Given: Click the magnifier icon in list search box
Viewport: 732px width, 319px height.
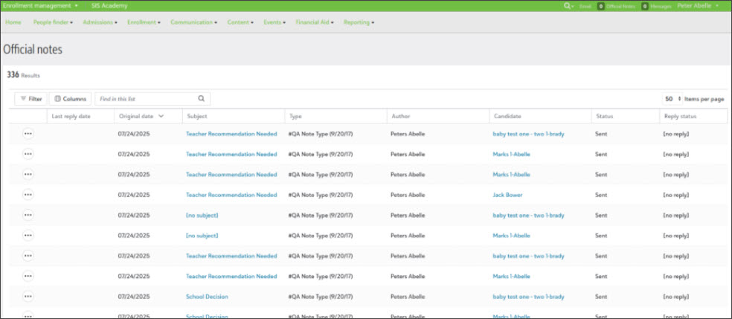Looking at the screenshot, I should coord(201,99).
